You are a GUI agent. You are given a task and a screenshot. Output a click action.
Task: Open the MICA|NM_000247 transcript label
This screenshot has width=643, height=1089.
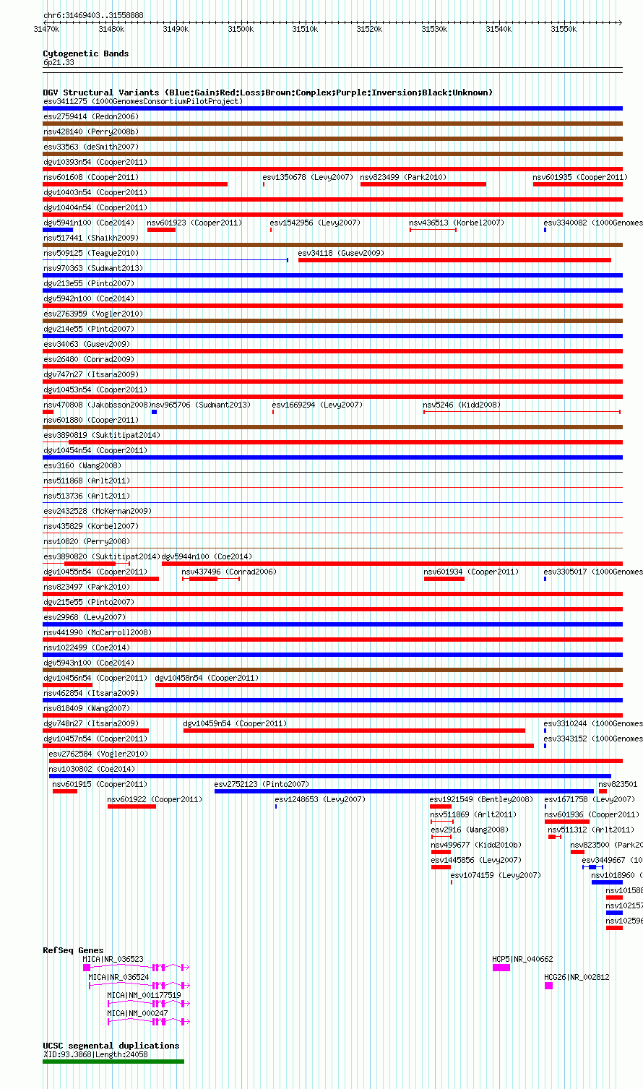[138, 1013]
